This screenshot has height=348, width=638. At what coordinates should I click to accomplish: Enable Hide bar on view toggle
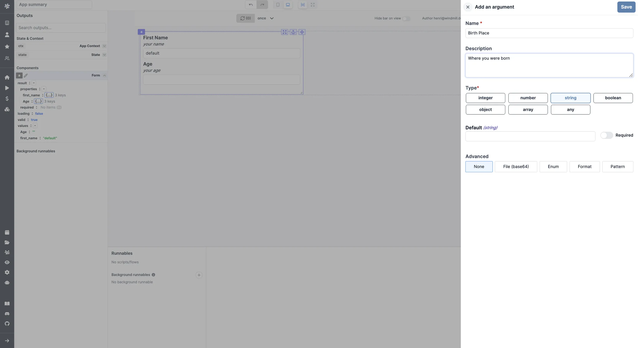406,18
